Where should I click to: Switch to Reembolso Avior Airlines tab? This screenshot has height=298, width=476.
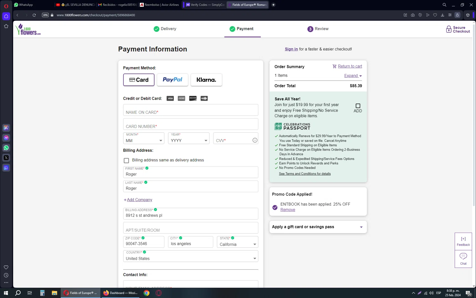(x=160, y=5)
